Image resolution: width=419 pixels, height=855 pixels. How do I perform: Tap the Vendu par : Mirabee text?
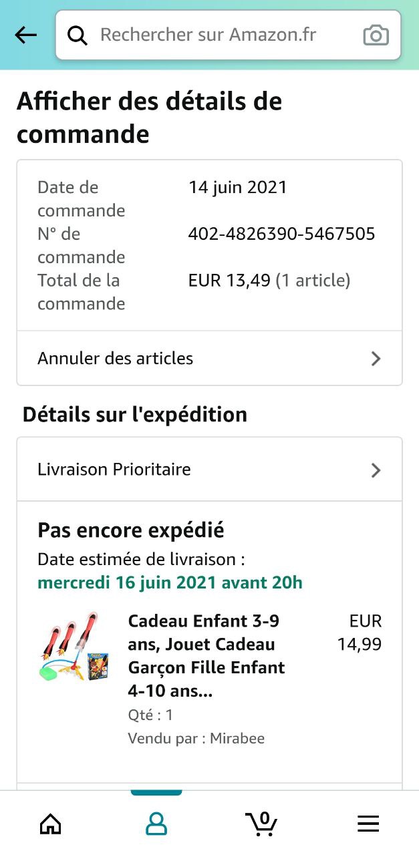pyautogui.click(x=196, y=738)
